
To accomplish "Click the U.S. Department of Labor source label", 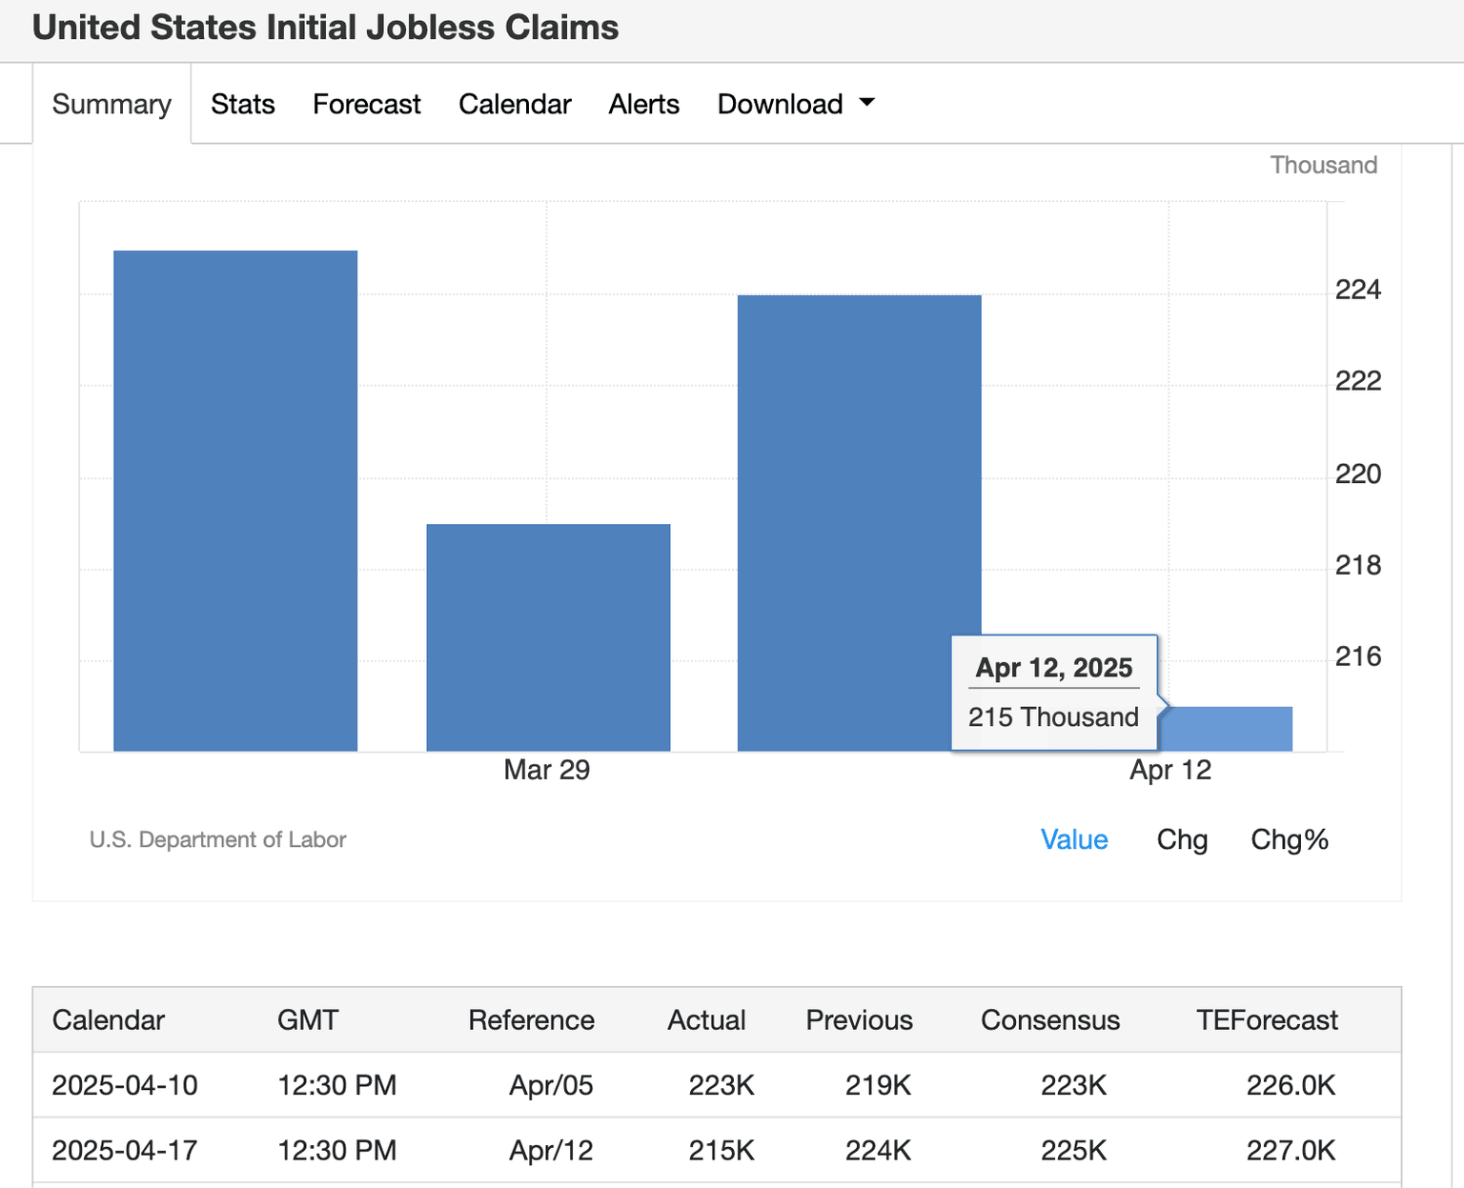I will (x=218, y=840).
